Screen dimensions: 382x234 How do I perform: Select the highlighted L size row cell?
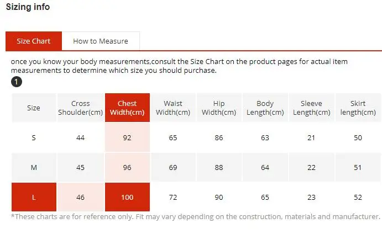coord(34,197)
